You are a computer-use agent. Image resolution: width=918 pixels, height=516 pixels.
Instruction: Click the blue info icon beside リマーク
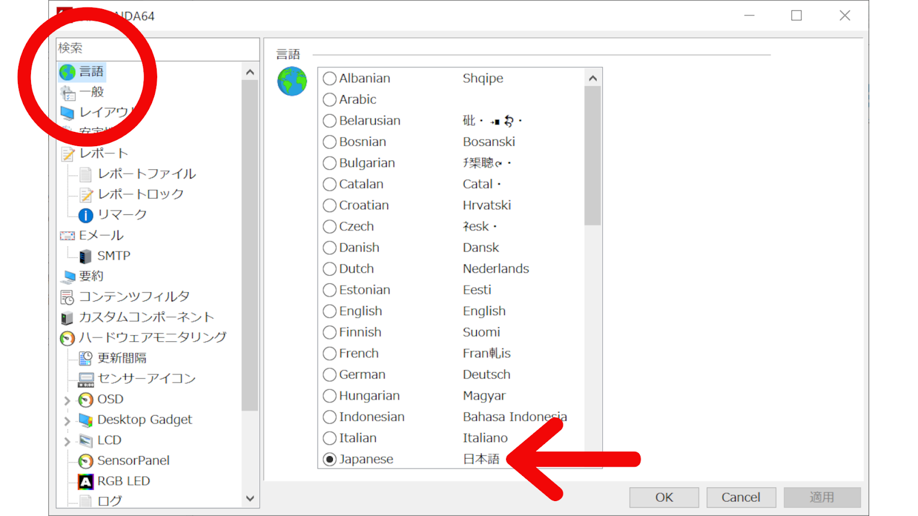click(85, 215)
